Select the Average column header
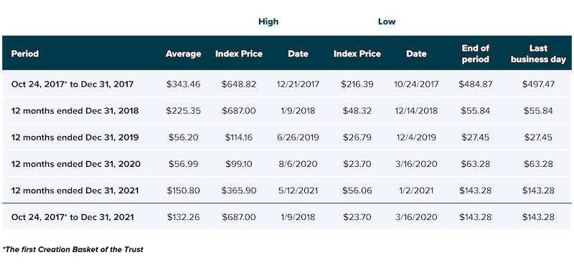 click(183, 54)
